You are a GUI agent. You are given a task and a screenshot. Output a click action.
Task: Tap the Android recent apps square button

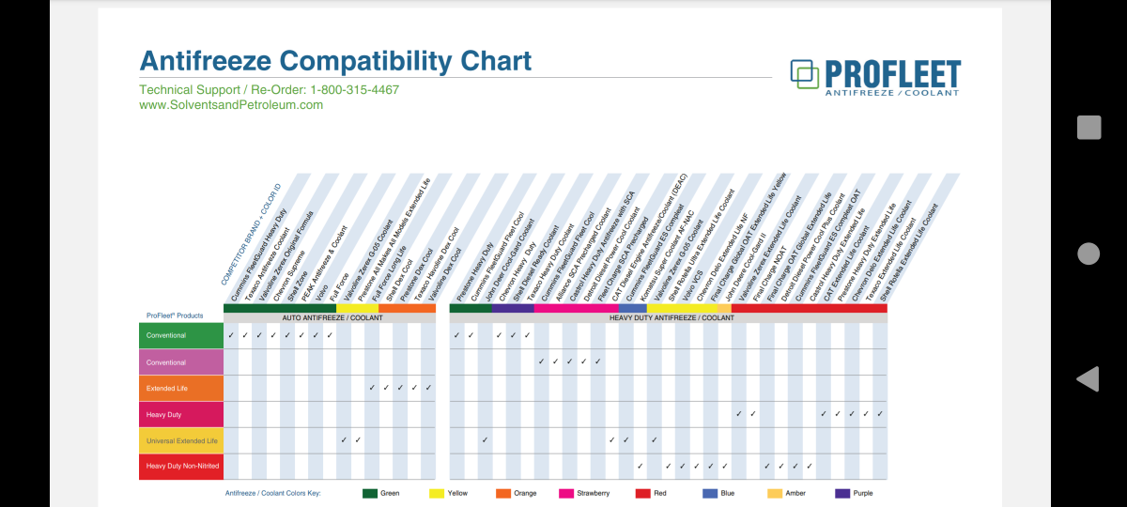1088,128
